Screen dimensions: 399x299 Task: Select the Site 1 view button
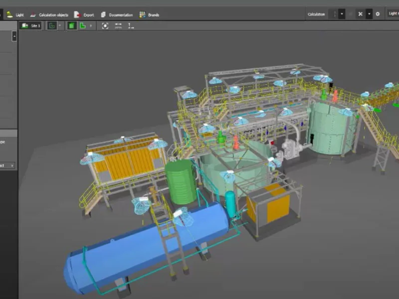tap(30, 26)
